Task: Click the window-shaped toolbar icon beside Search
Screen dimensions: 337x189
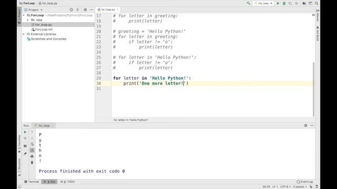Action: 310,3
